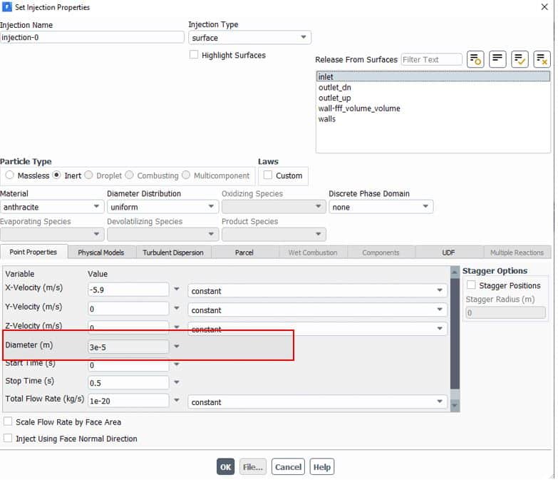Enable Stagger Positions option
This screenshot has width=558, height=480.
(x=471, y=285)
